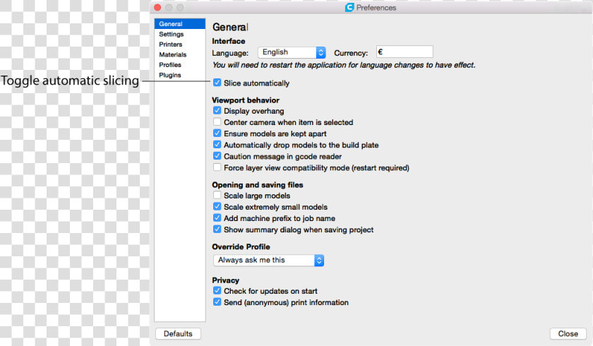Disable Show summary dialog when saving project
The height and width of the screenshot is (346, 593).
[217, 229]
